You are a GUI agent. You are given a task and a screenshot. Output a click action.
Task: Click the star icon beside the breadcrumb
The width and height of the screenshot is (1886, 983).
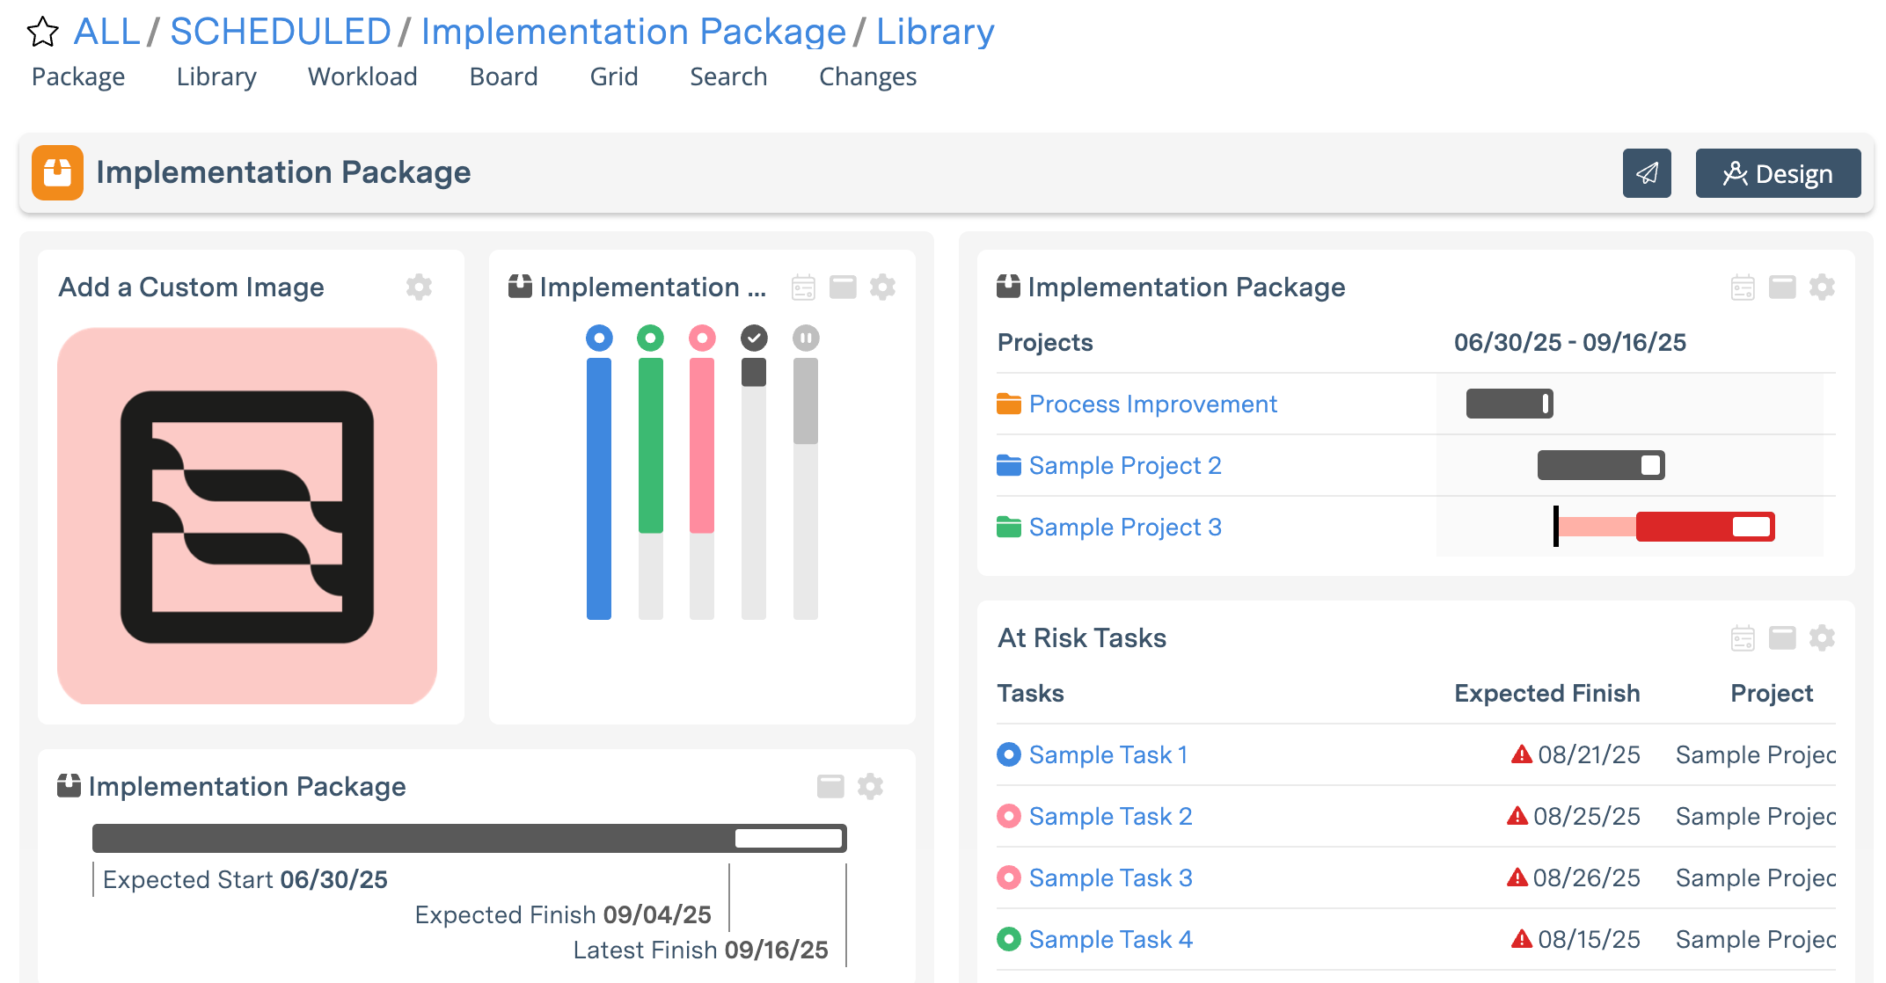pyautogui.click(x=41, y=32)
